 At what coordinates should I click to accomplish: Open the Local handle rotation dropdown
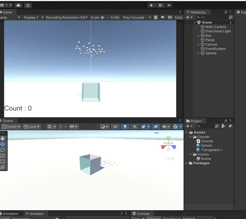[x=32, y=127]
